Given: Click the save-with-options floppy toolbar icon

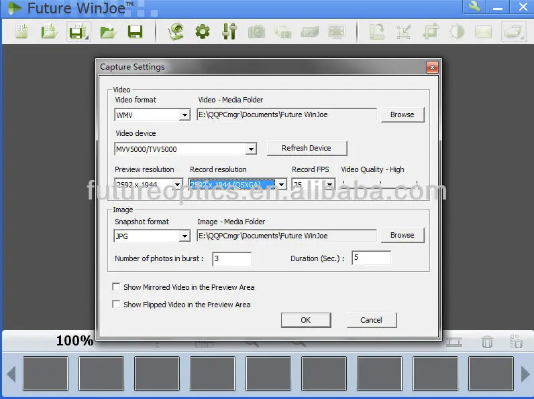Looking at the screenshot, I should click(78, 31).
